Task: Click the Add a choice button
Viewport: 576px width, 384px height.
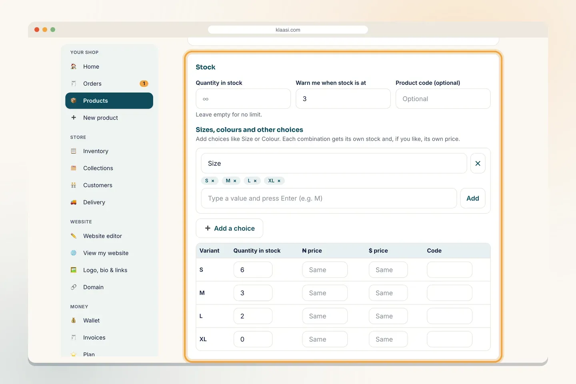Action: 230,228
